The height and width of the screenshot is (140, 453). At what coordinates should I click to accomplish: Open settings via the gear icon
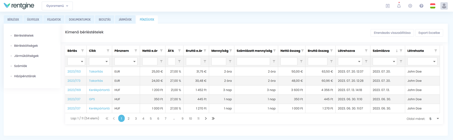tap(410, 6)
